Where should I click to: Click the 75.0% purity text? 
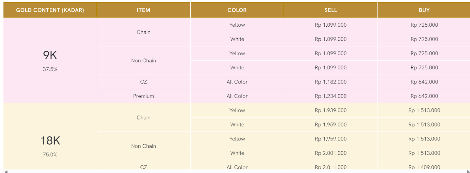[x=50, y=155]
